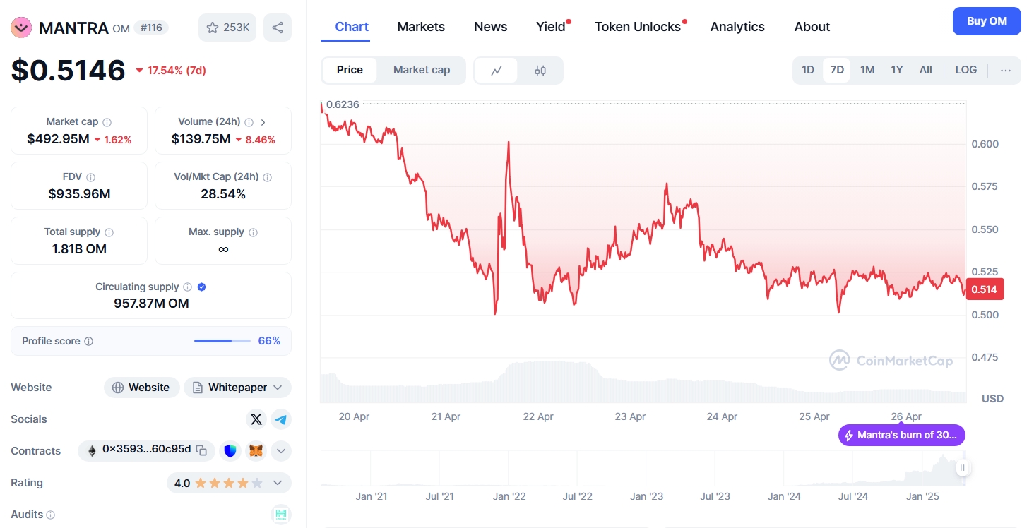The width and height of the screenshot is (1034, 528).
Task: Open the News tab
Action: [x=491, y=27]
